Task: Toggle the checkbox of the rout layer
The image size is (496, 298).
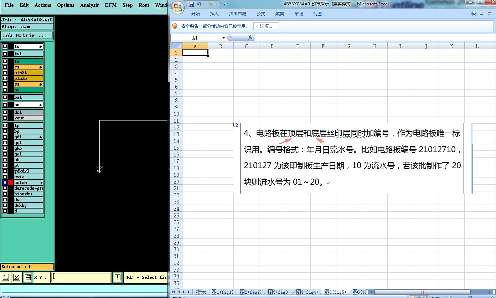Action: (x=5, y=118)
